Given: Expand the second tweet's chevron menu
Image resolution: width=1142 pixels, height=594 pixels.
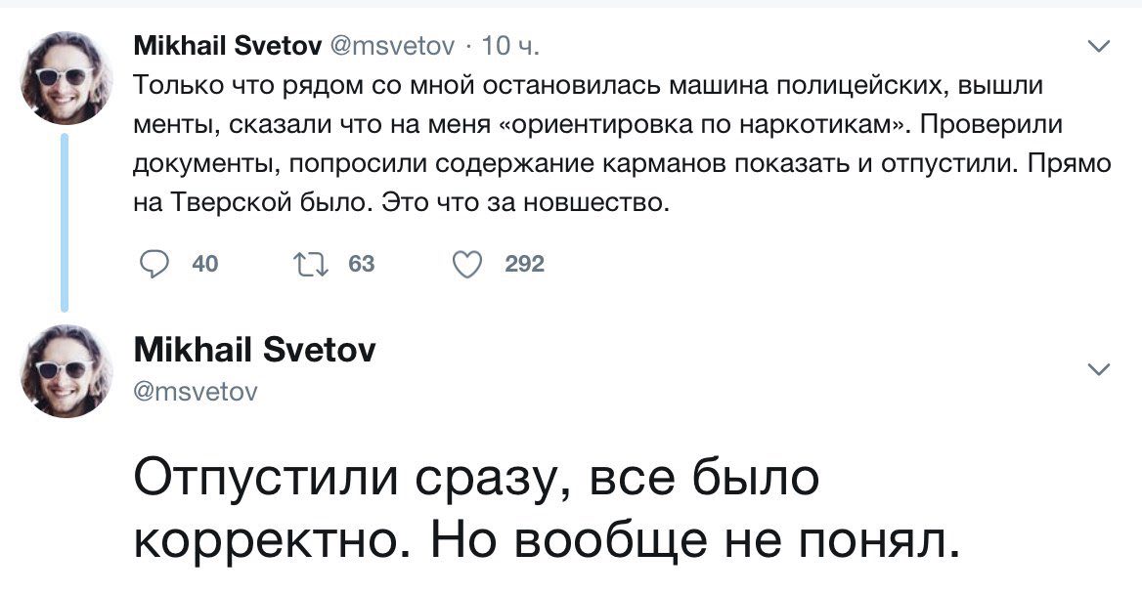Looking at the screenshot, I should click(1099, 368).
